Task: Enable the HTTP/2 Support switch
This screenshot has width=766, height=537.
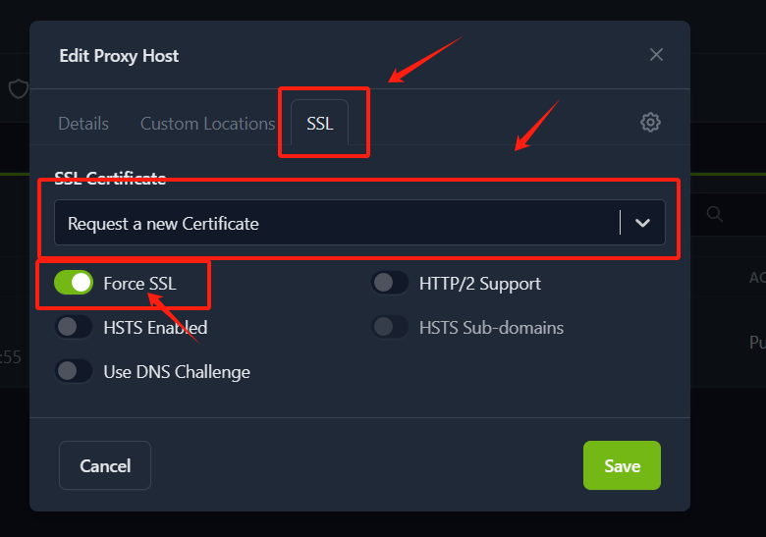Action: coord(390,284)
